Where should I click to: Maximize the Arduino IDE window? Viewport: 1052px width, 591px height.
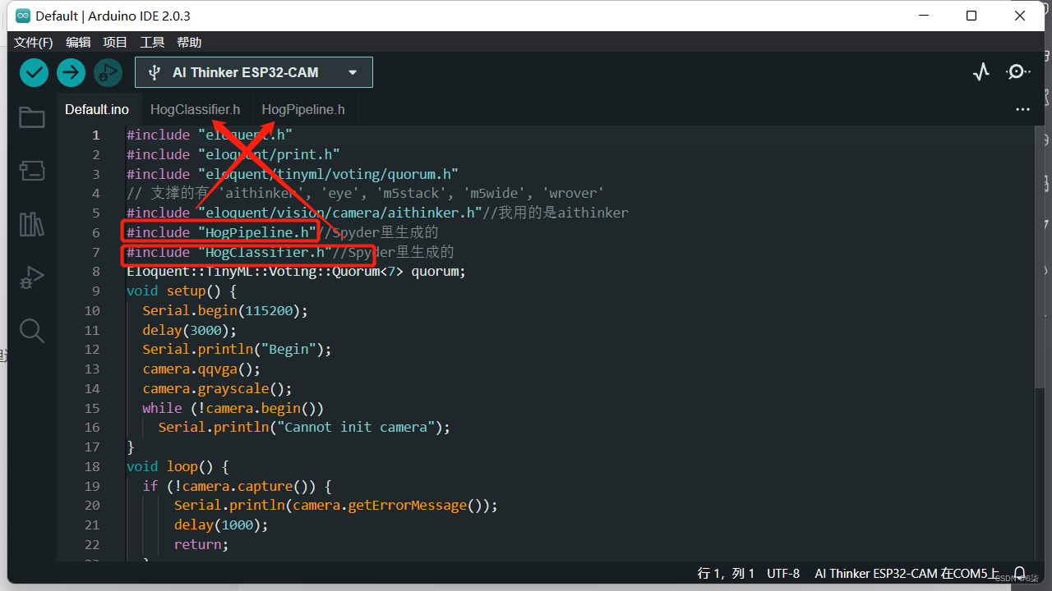pos(971,16)
